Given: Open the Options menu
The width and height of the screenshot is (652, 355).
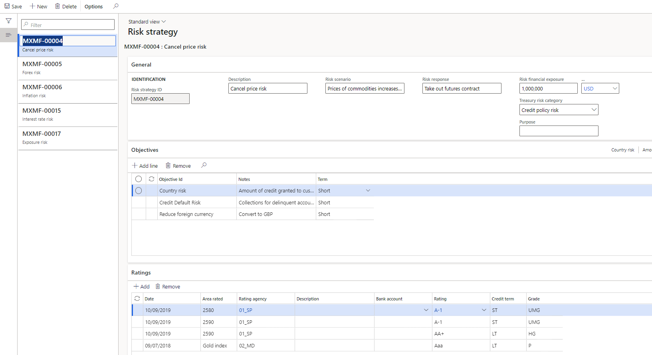Looking at the screenshot, I should 93,6.
